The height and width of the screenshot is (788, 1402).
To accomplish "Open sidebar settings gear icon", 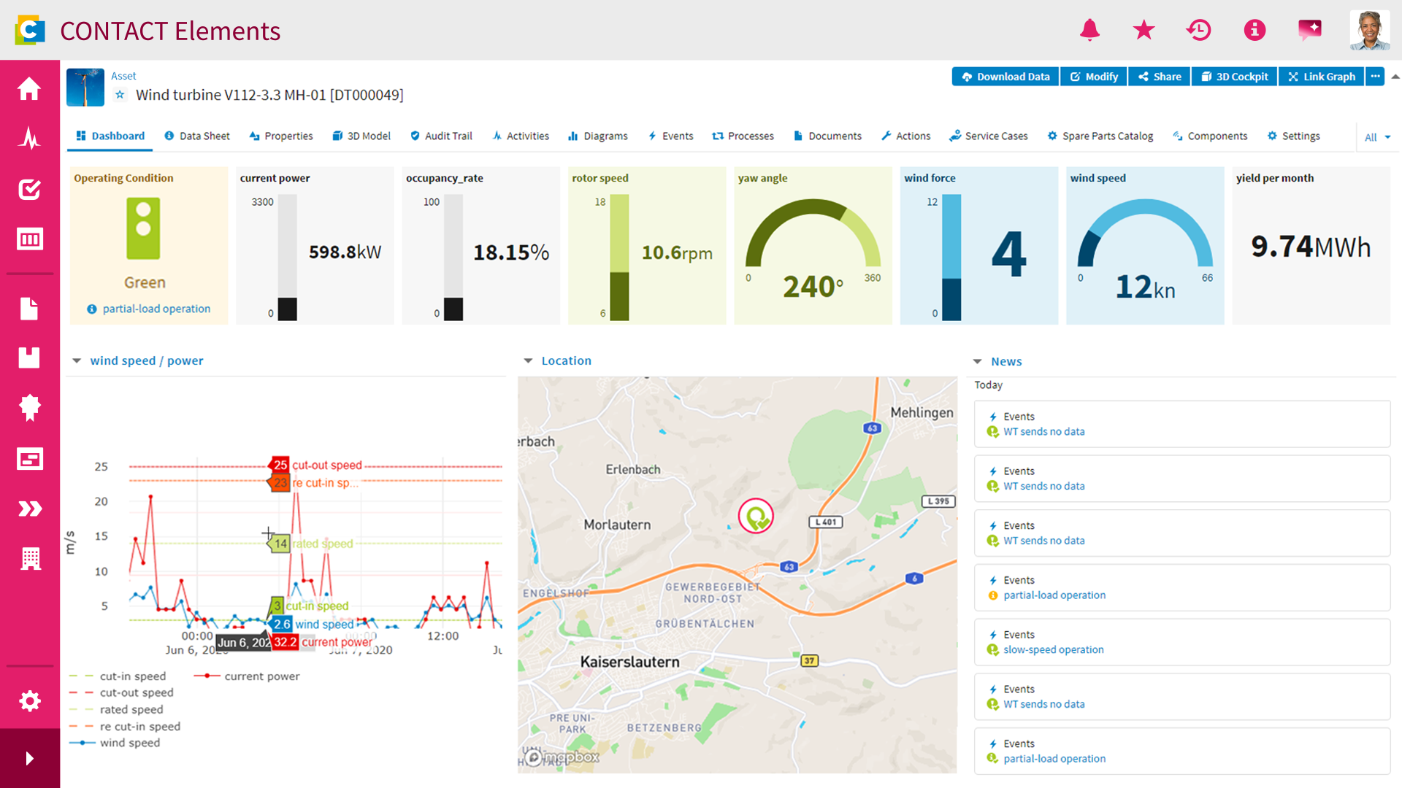I will pyautogui.click(x=29, y=701).
